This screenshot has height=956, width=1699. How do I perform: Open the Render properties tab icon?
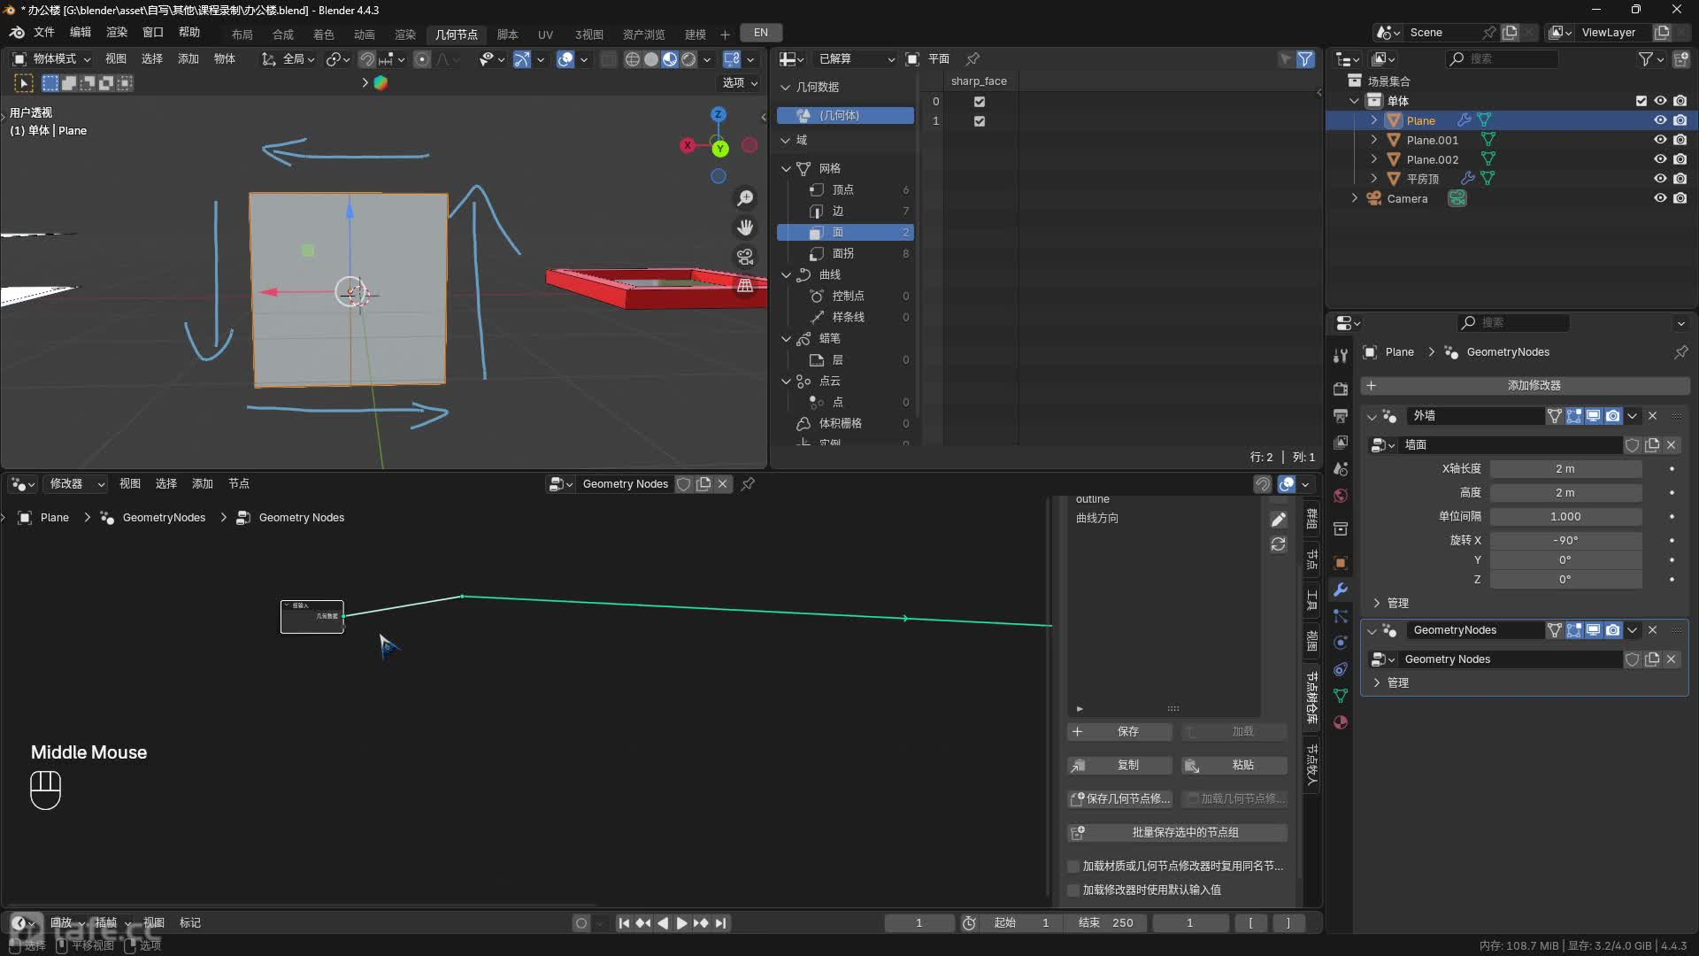click(x=1341, y=389)
